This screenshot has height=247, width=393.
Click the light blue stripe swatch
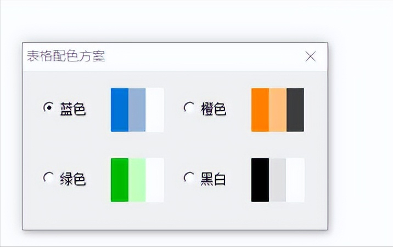point(137,110)
